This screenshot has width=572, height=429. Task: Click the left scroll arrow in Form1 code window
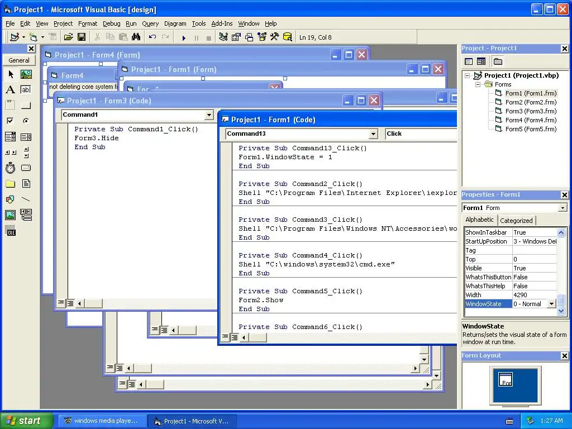pyautogui.click(x=244, y=337)
